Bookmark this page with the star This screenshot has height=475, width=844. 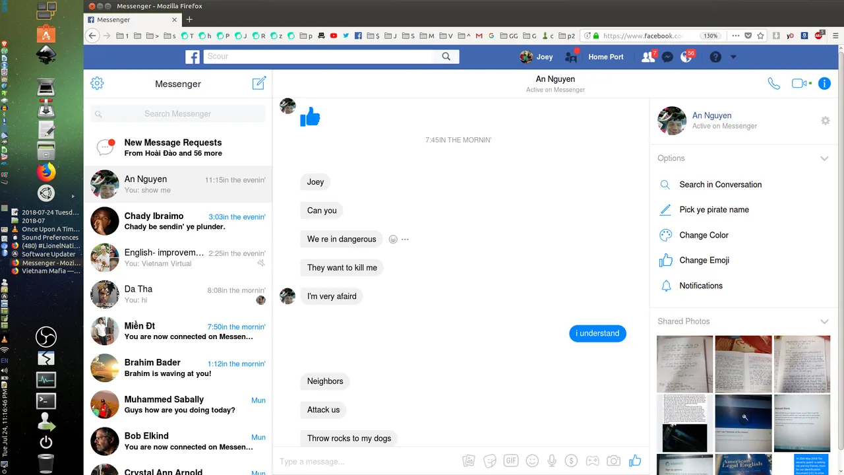coord(761,36)
